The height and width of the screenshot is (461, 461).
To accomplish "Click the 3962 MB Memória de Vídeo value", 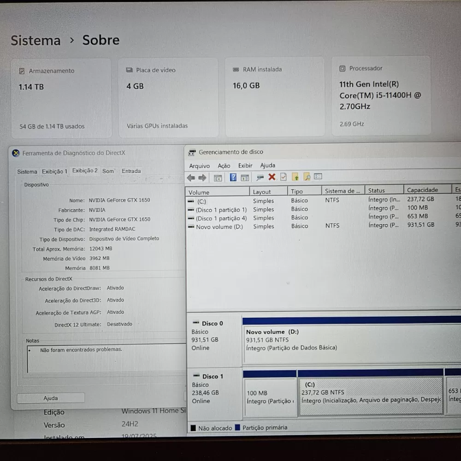I will (x=100, y=259).
